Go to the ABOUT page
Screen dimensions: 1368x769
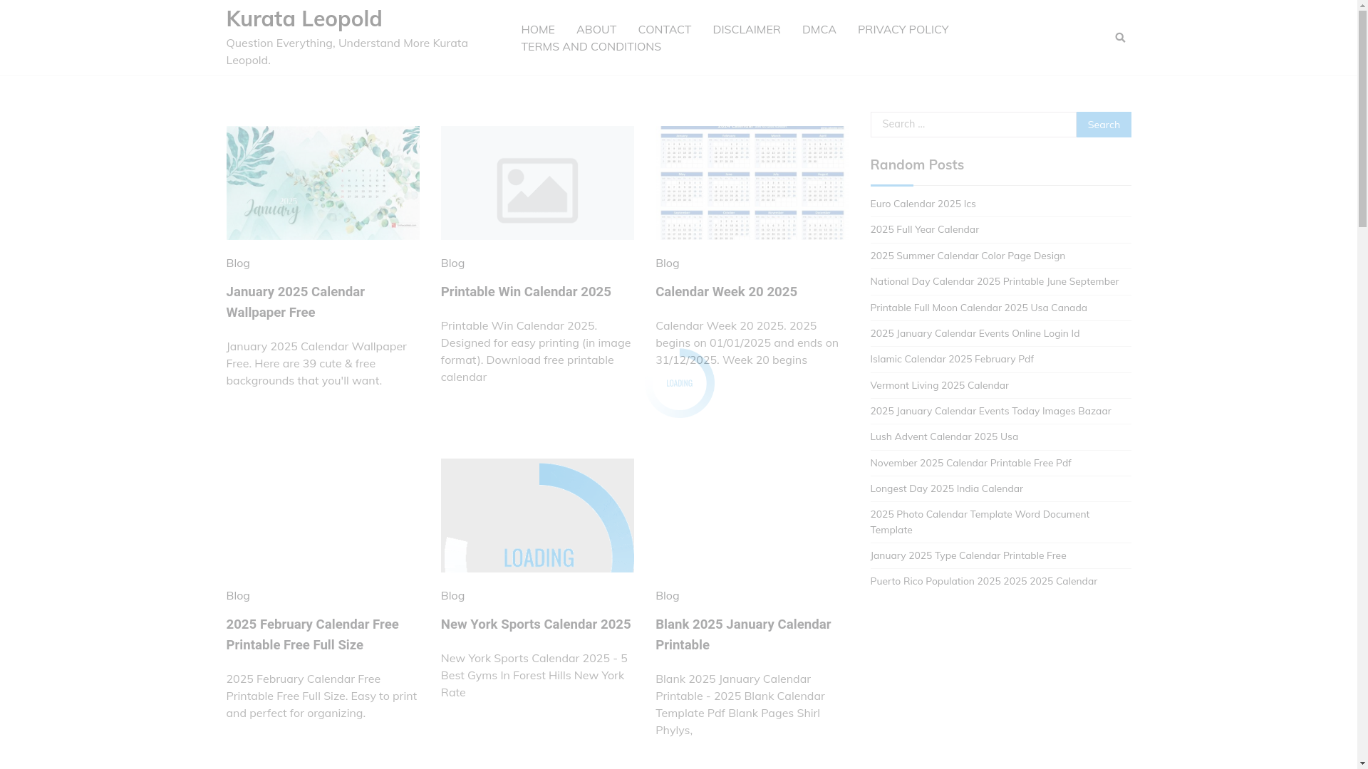pos(596,29)
